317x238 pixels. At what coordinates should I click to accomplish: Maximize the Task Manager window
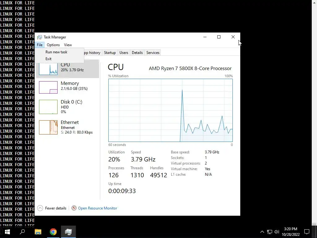pyautogui.click(x=219, y=37)
